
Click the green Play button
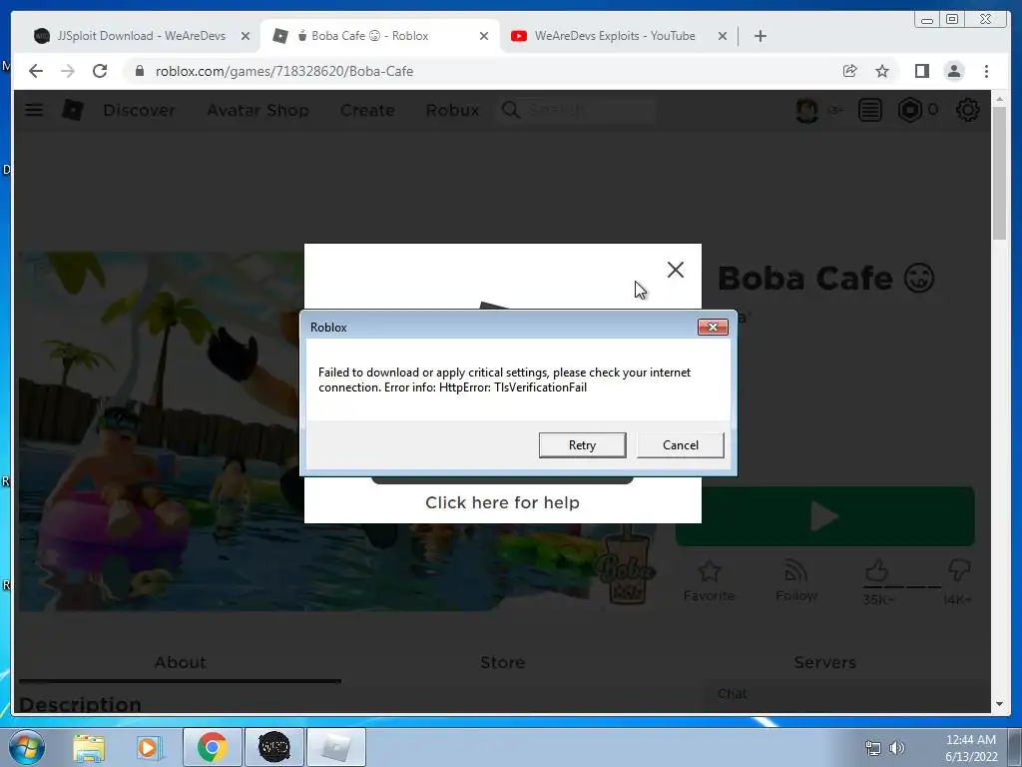pos(824,516)
